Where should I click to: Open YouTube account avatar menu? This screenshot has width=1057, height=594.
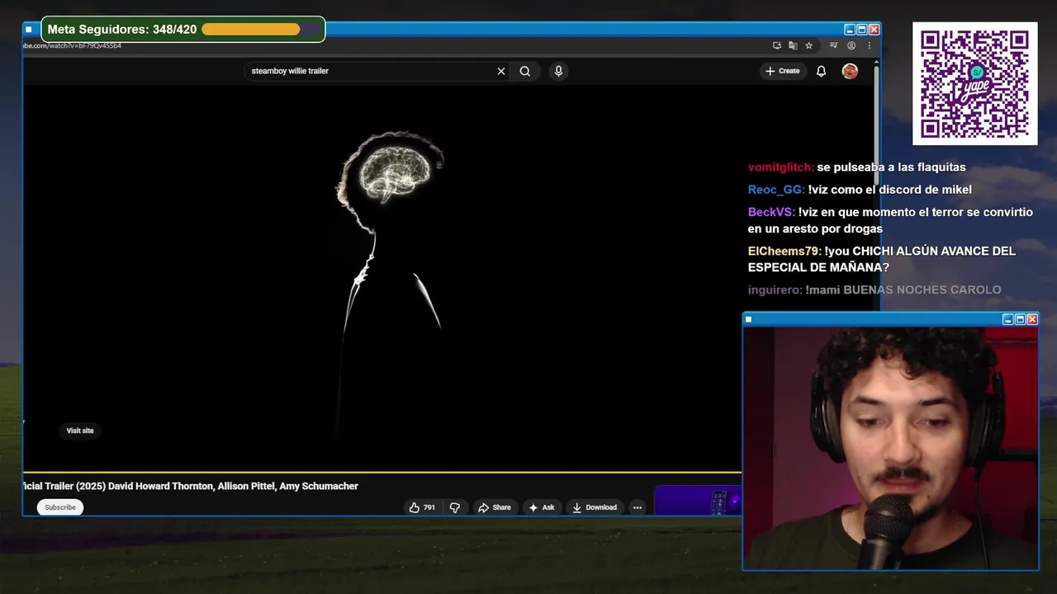pos(850,71)
